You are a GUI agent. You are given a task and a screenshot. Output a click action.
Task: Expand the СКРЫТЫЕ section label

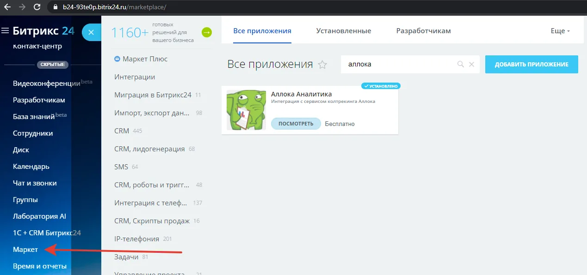53,65
